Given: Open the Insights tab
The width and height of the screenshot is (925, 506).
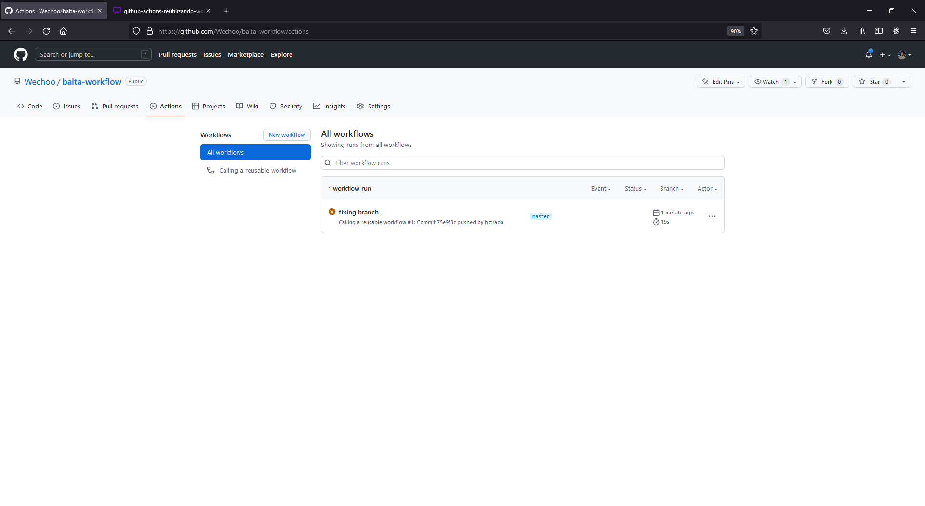Looking at the screenshot, I should pos(330,107).
